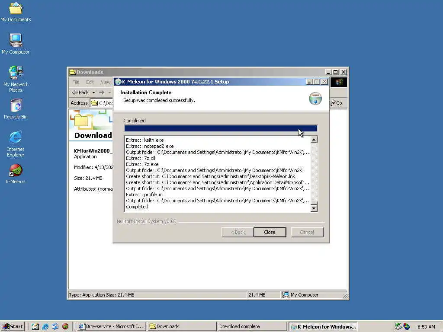Select 'Extract: 7z.dll' log line
The height and width of the screenshot is (332, 443).
(141, 158)
